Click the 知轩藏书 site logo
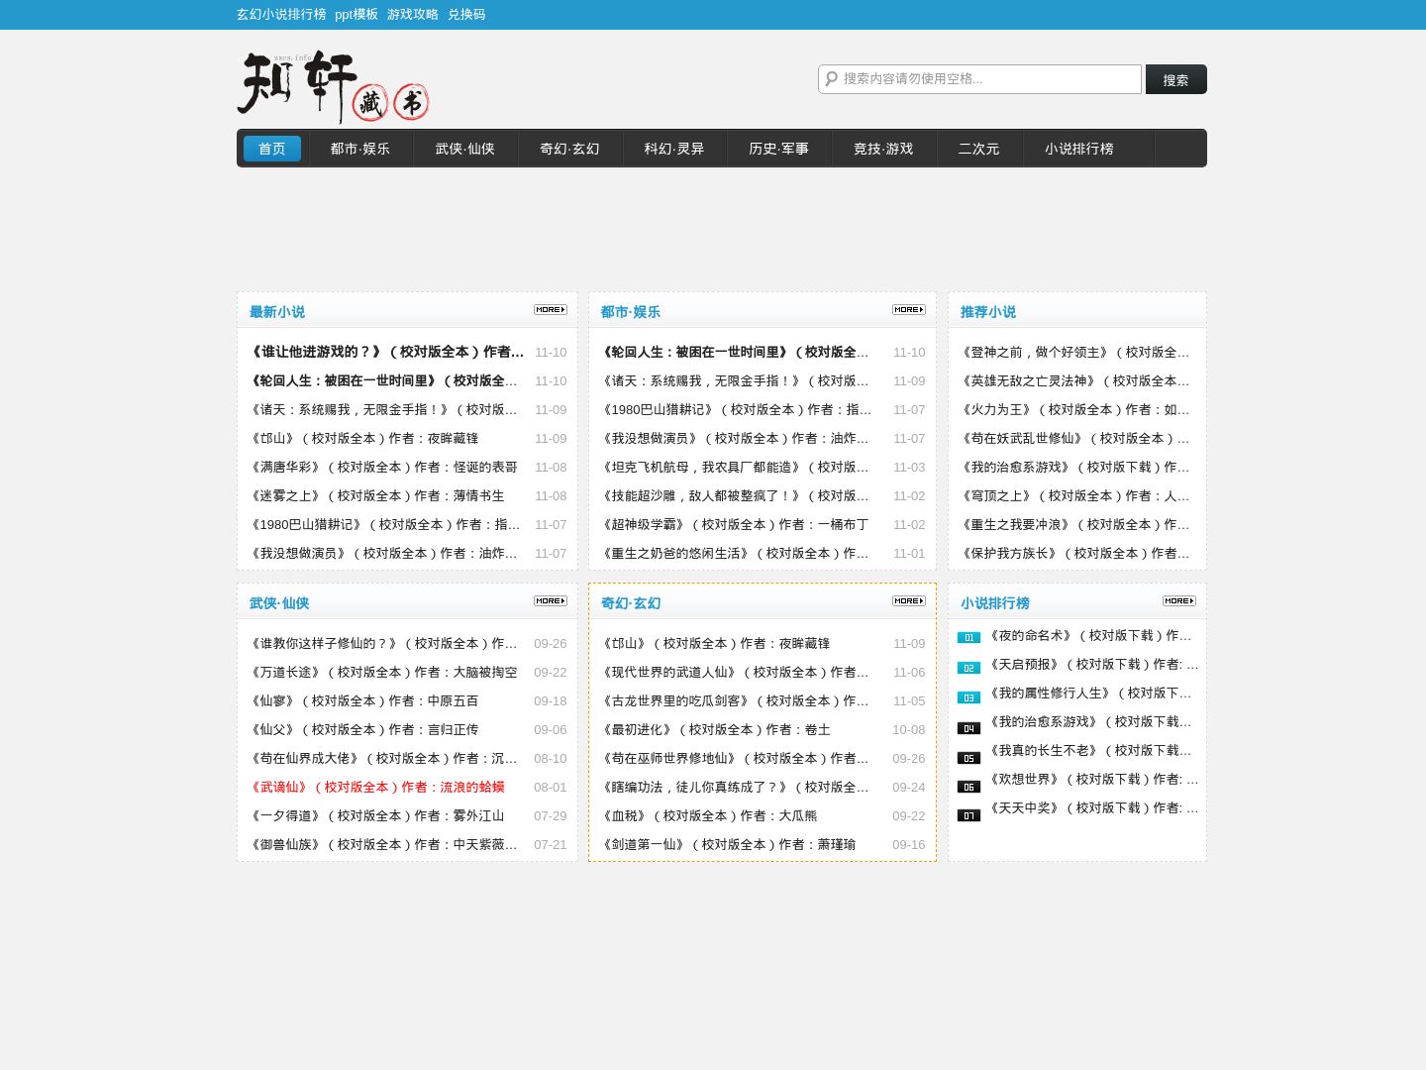1426x1070 pixels. click(x=333, y=86)
